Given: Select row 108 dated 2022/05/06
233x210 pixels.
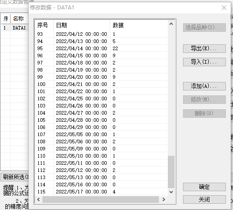Looking at the screenshot, I should click(x=101, y=141).
